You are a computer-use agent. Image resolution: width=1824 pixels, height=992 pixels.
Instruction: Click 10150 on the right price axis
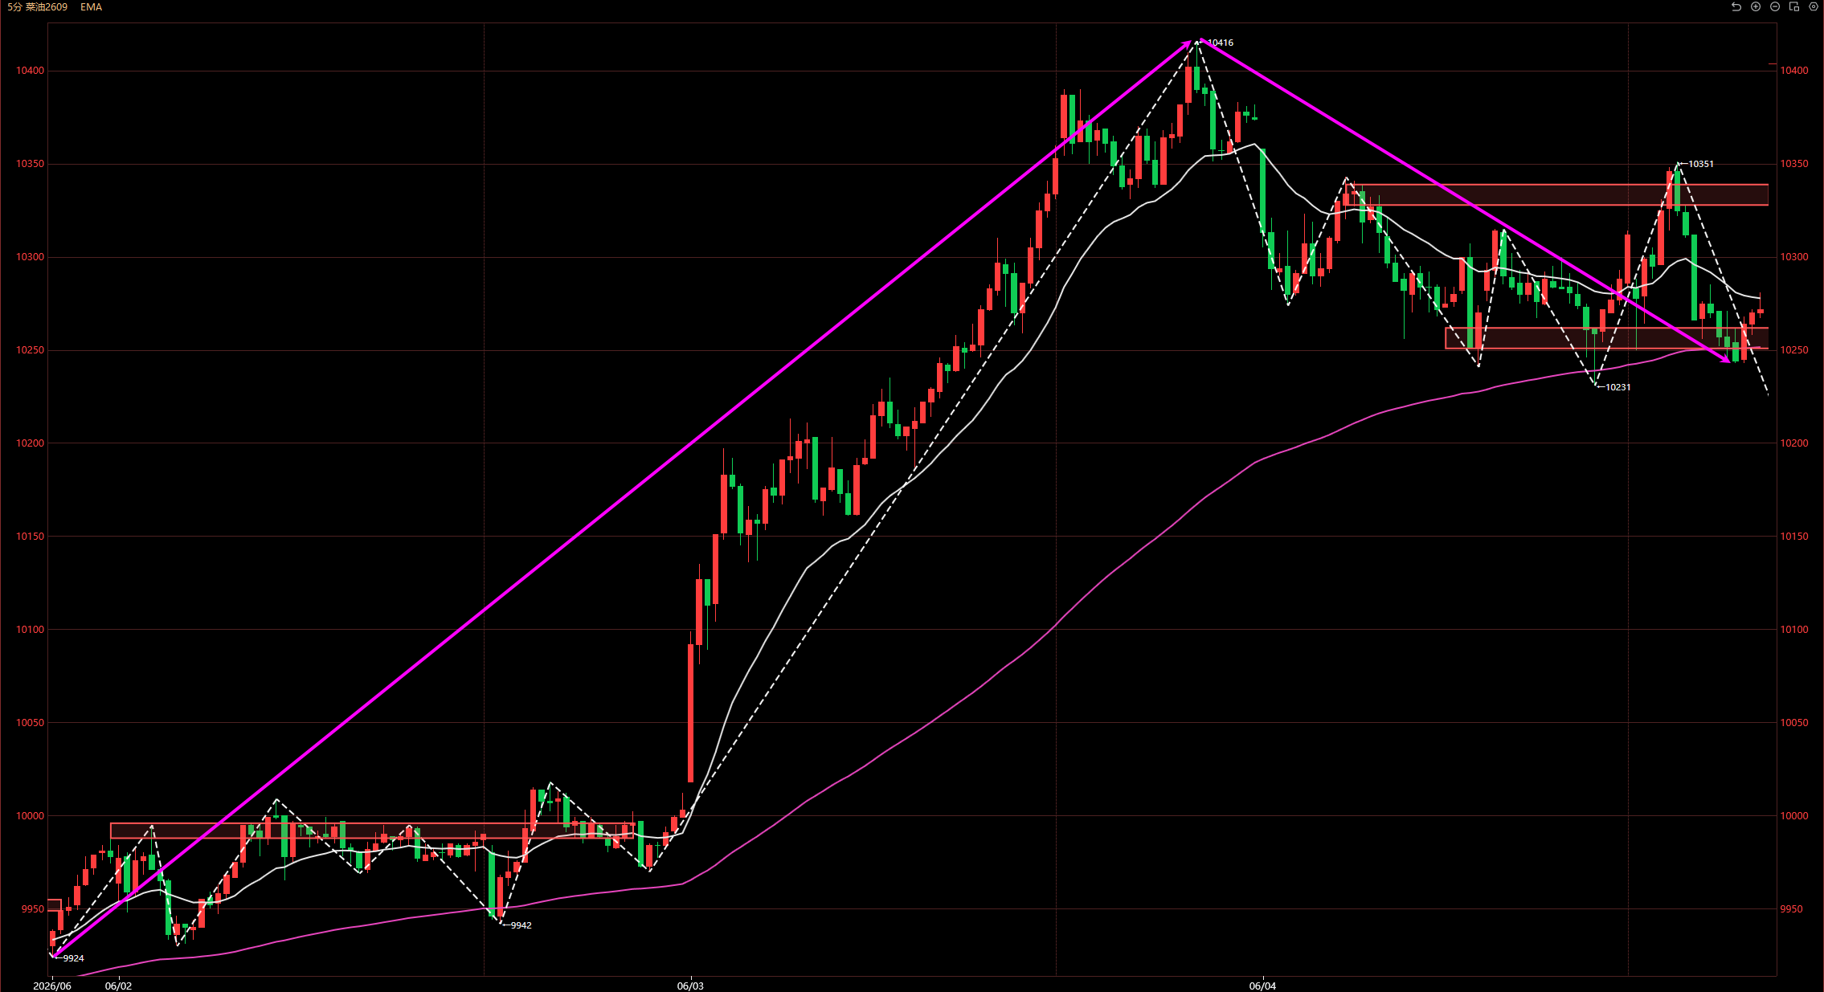coord(1794,537)
